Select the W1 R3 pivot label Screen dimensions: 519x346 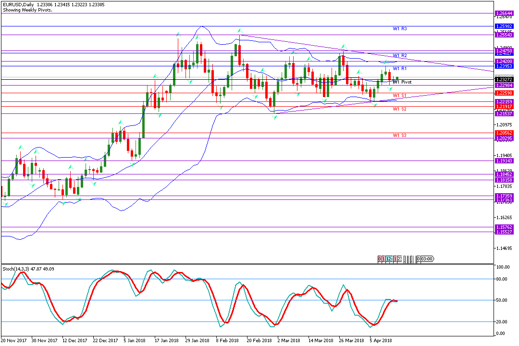[x=400, y=29]
